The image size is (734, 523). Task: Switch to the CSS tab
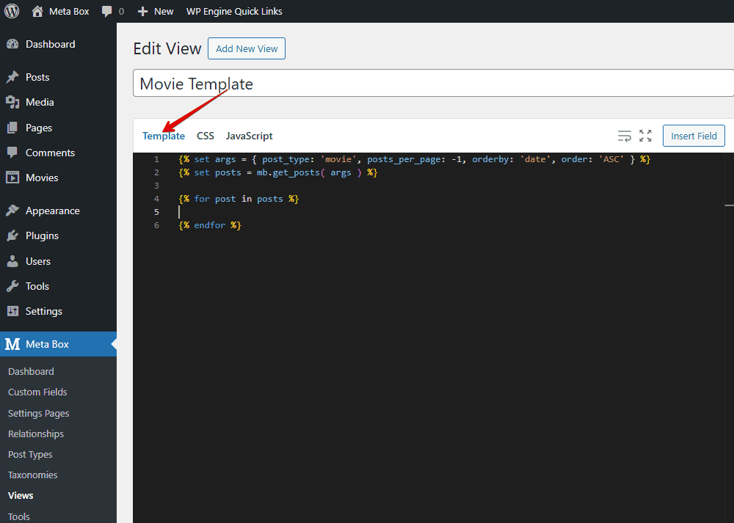[x=205, y=136]
